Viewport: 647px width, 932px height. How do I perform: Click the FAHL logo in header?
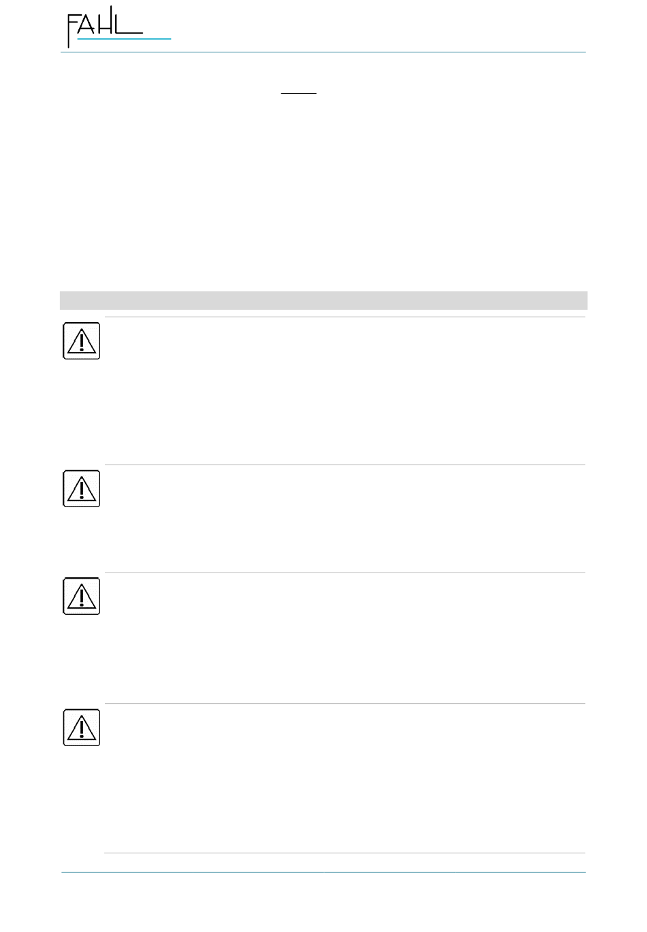(119, 27)
